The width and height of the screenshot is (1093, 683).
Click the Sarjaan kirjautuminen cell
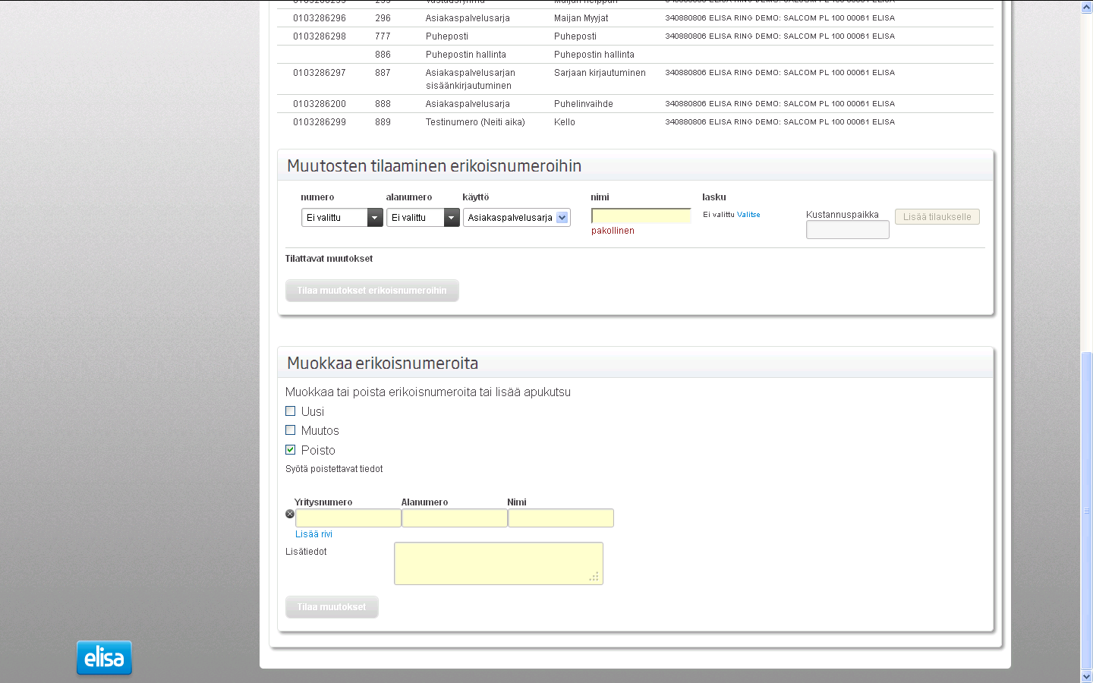pyautogui.click(x=600, y=73)
